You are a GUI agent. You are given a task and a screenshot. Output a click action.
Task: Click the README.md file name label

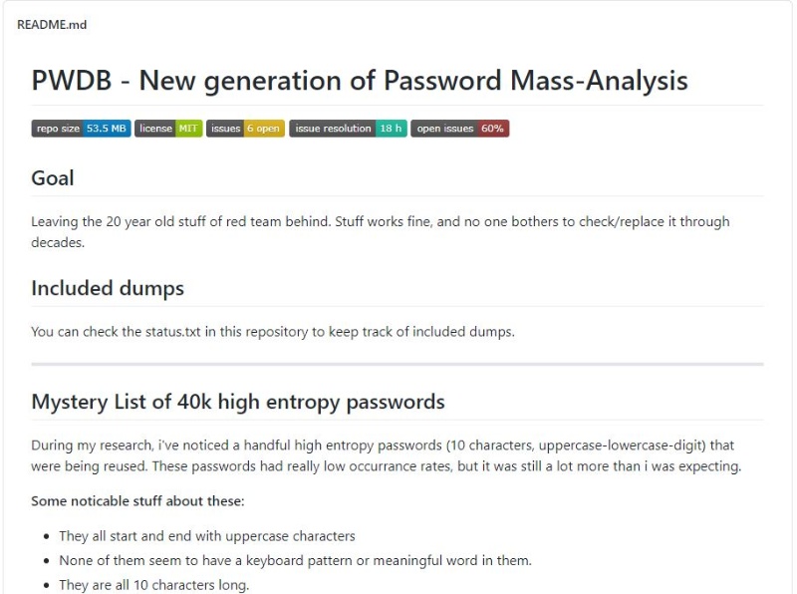[52, 24]
